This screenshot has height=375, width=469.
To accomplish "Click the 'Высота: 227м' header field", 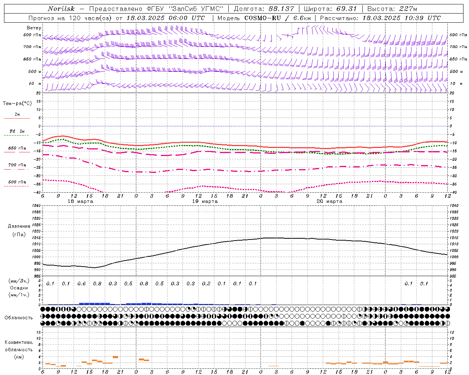I will point(392,9).
